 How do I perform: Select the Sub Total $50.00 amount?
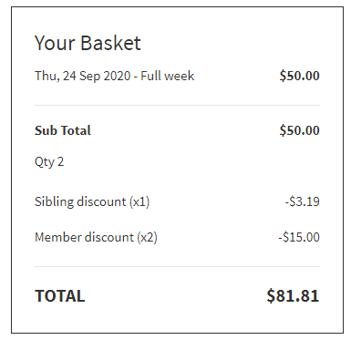tap(299, 130)
